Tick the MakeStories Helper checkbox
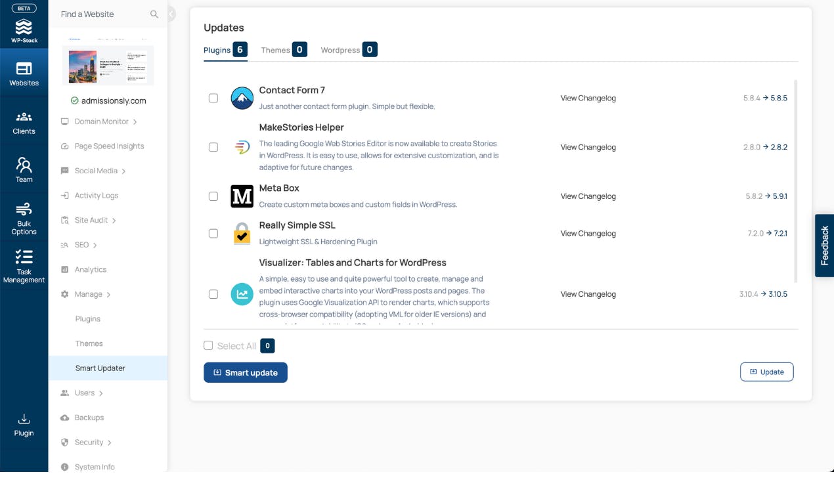 (213, 147)
